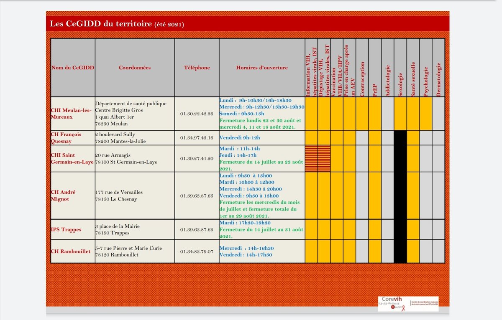Click the address '2 boulevard Sully'
Viewport: 502px width, 320px height.
(115, 135)
